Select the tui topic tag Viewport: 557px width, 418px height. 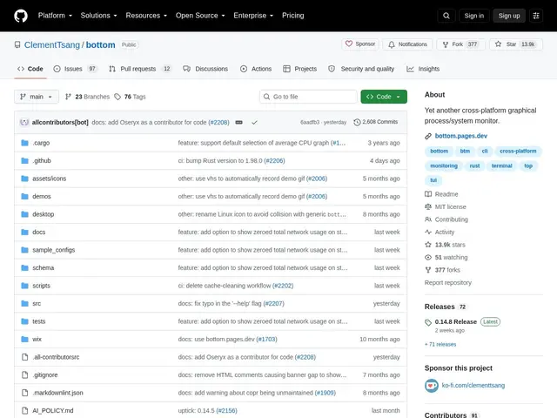[433, 180]
